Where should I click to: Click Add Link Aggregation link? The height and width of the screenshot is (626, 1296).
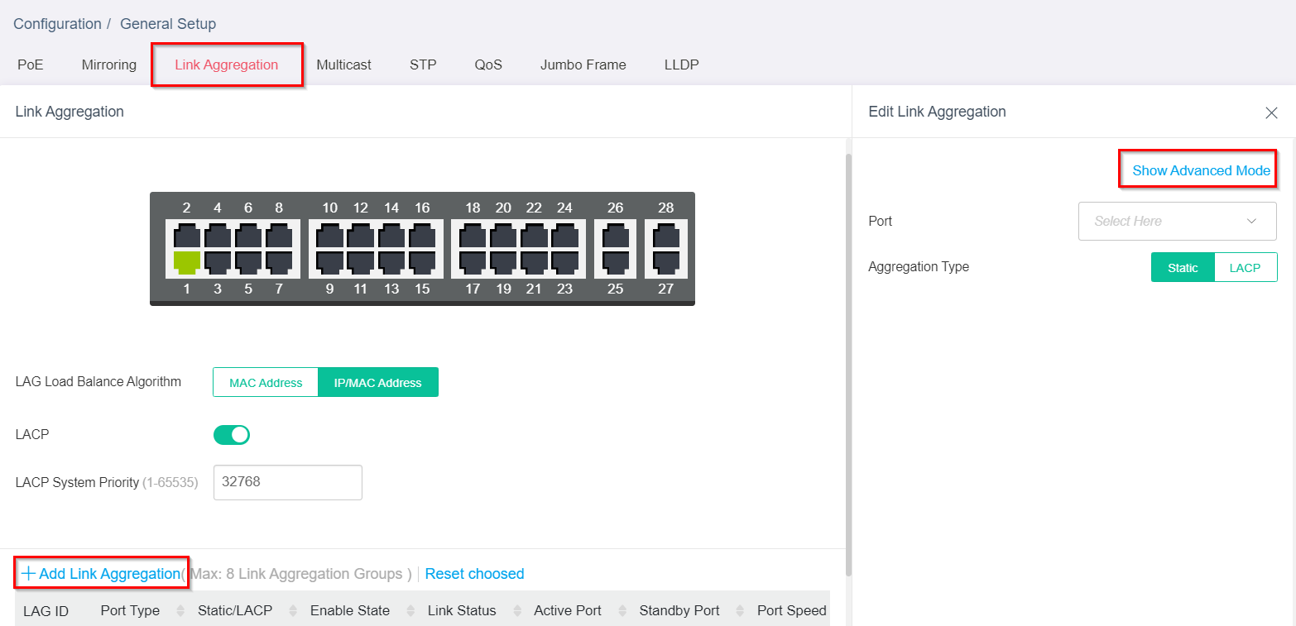101,574
